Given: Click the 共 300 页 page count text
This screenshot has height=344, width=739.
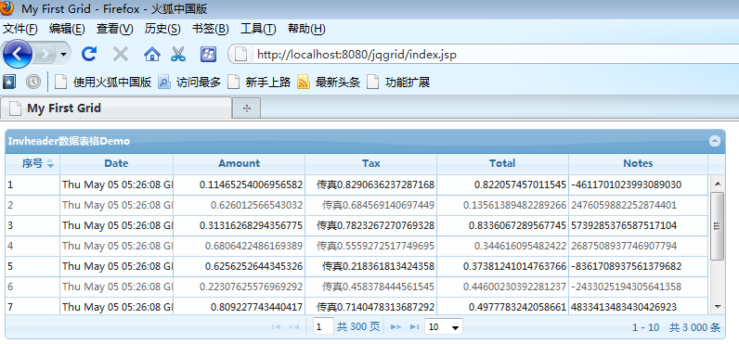Looking at the screenshot, I should click(358, 326).
